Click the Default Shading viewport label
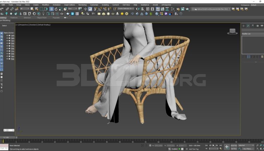 click(x=44, y=25)
